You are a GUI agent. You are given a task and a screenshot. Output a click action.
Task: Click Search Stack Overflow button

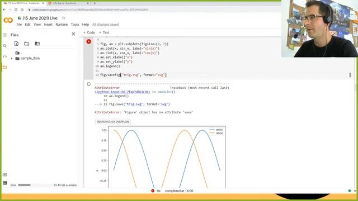113,122
